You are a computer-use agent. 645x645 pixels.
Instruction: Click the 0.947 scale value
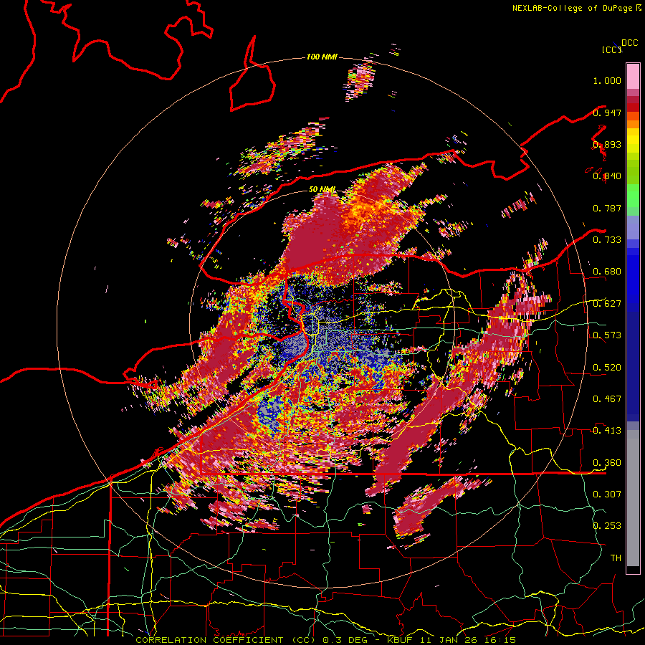pyautogui.click(x=607, y=113)
